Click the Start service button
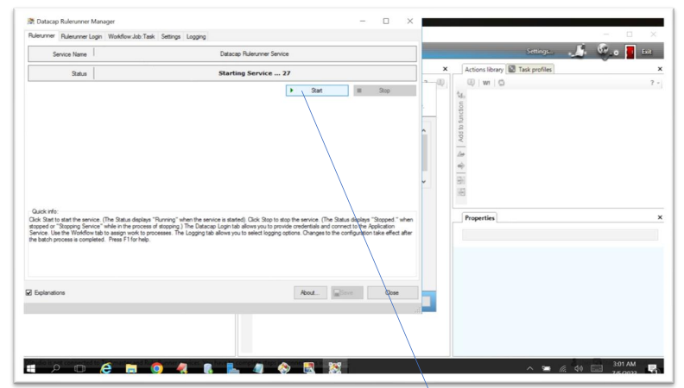This screenshot has width=684, height=388. click(x=317, y=91)
